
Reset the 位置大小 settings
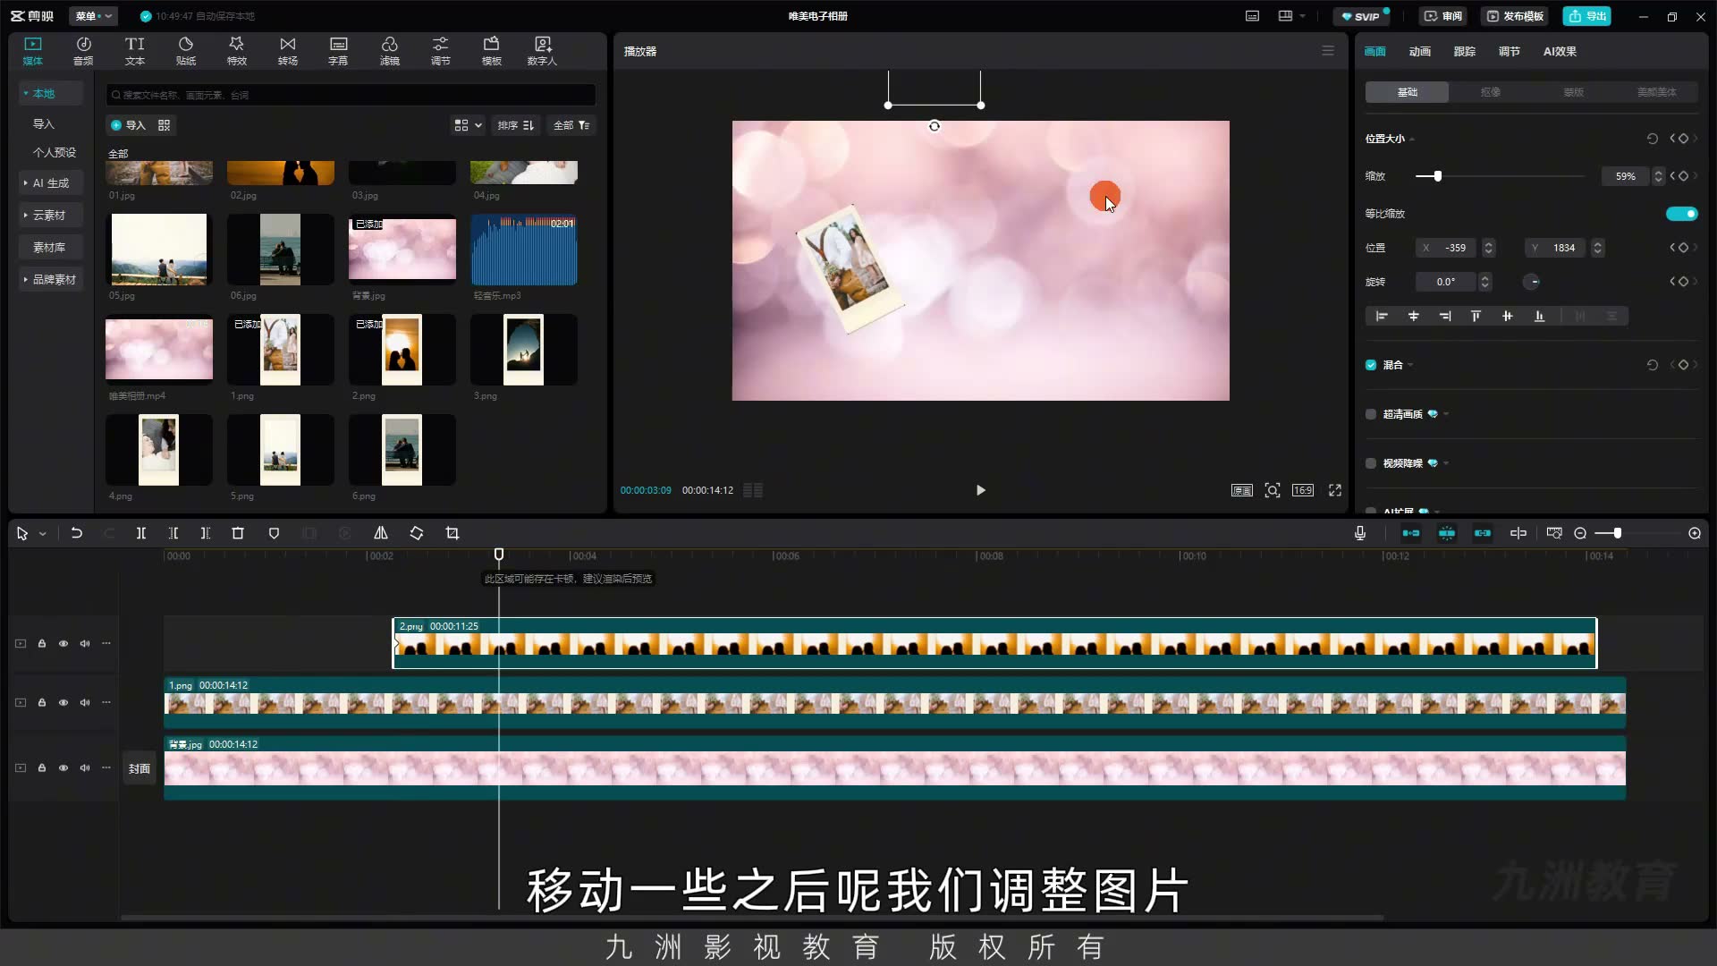1653,139
